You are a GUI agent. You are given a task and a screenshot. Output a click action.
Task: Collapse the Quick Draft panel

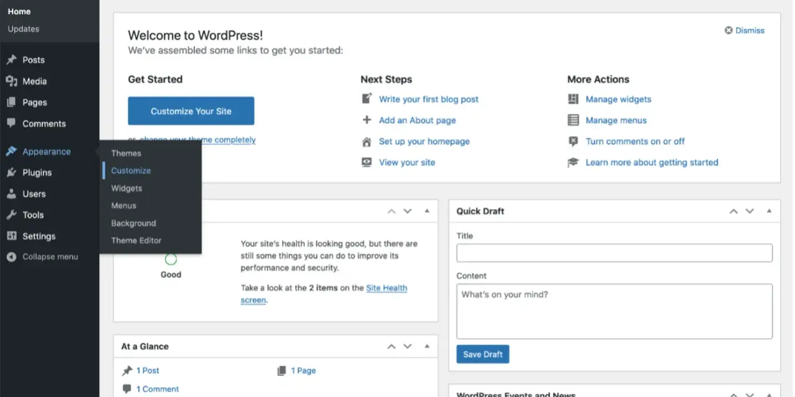769,211
